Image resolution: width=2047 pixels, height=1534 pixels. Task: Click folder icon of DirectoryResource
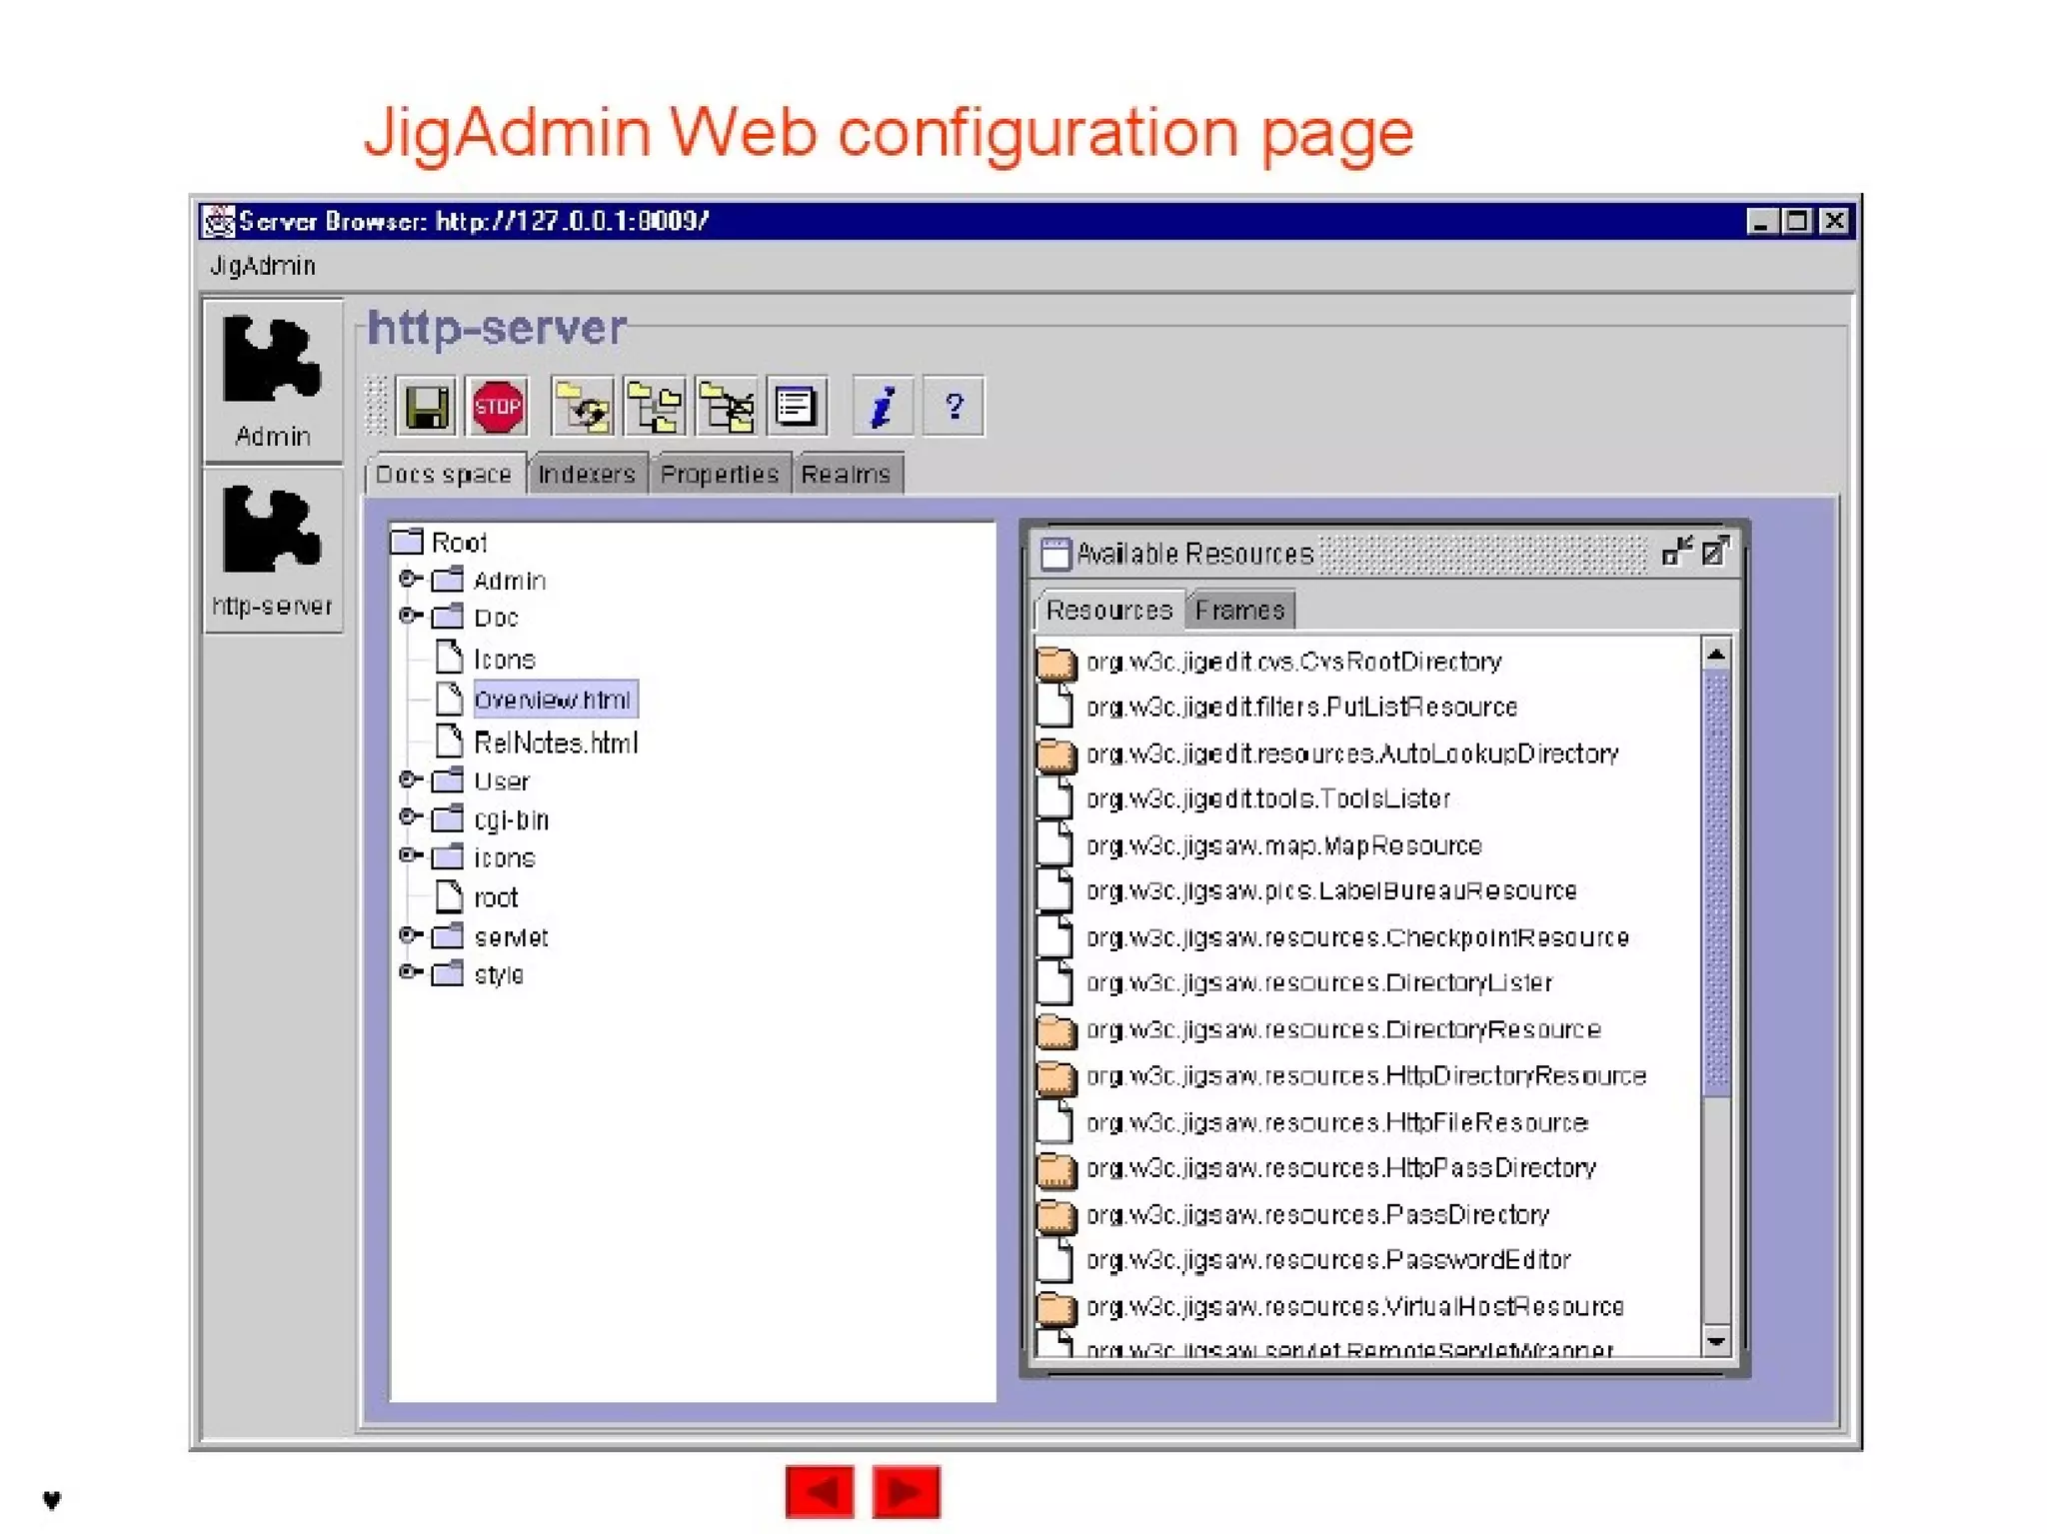1056,1030
